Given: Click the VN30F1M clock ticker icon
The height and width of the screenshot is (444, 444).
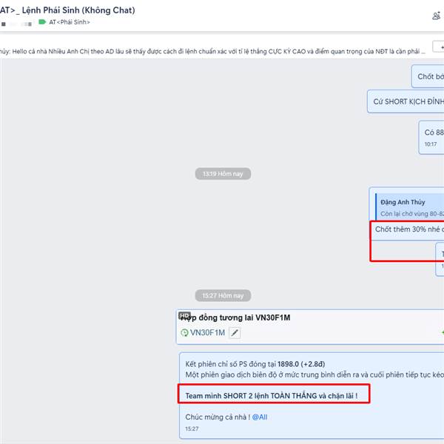Looking at the screenshot, I should [x=184, y=333].
